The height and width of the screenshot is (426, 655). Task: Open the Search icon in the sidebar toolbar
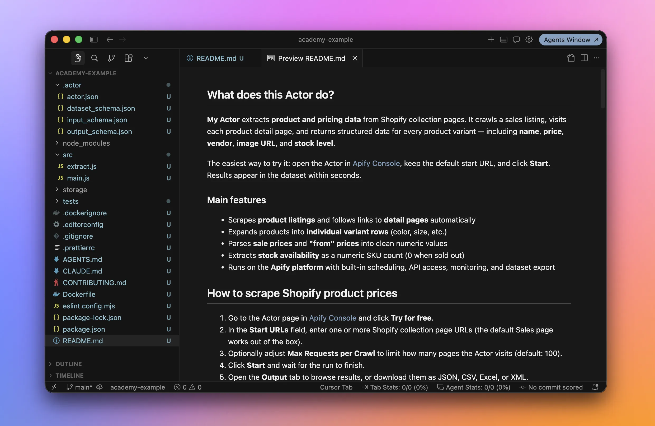[x=95, y=58]
